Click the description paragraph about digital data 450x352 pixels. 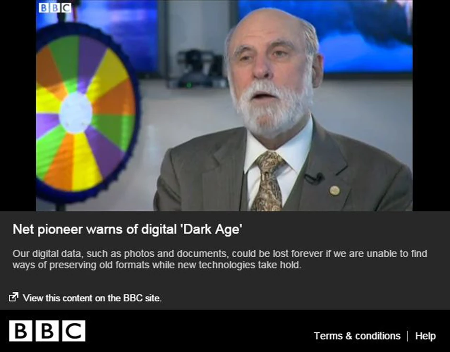220,259
